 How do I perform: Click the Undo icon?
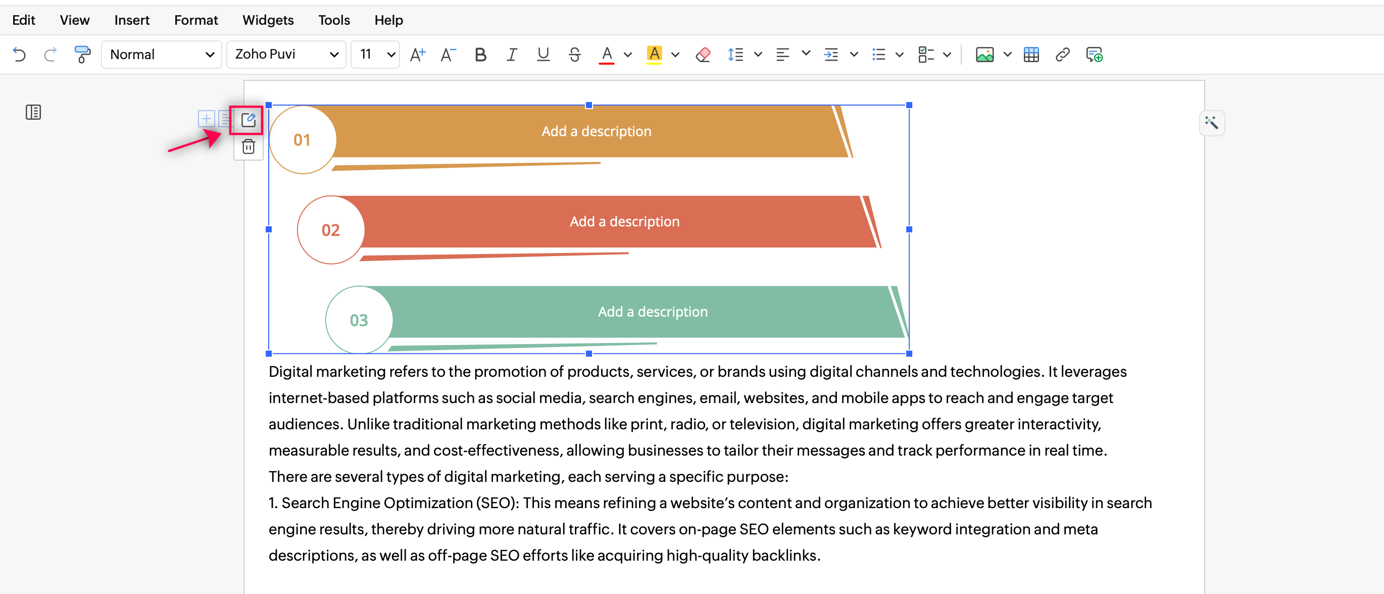(x=19, y=54)
